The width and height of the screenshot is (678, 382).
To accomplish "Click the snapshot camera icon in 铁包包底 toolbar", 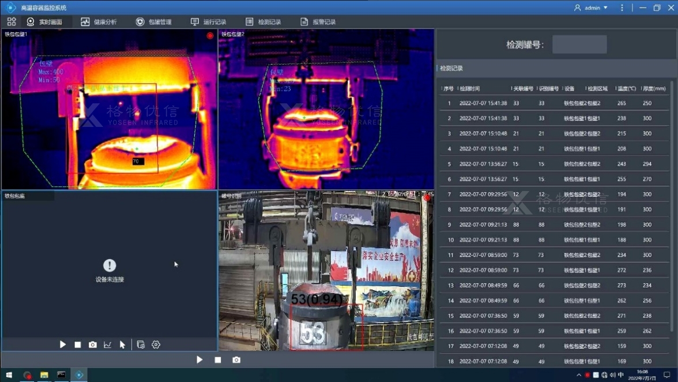I will 93,344.
